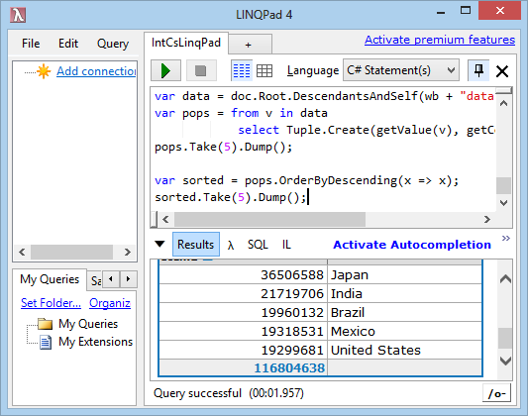Click the India cell in results
This screenshot has width=528, height=416.
click(x=405, y=294)
